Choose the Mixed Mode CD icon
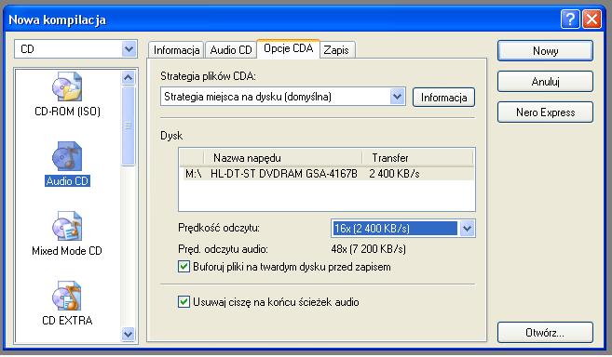Viewport: 612px width, 357px height. coord(67,226)
